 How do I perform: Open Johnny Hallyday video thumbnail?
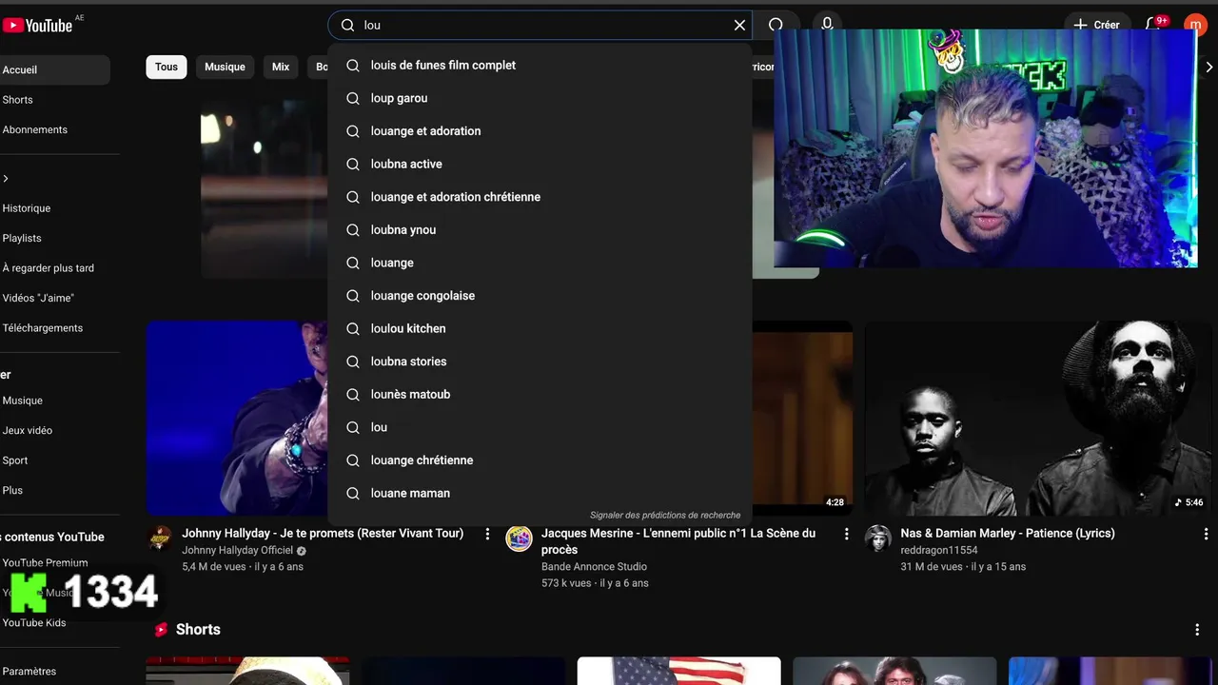(236, 418)
